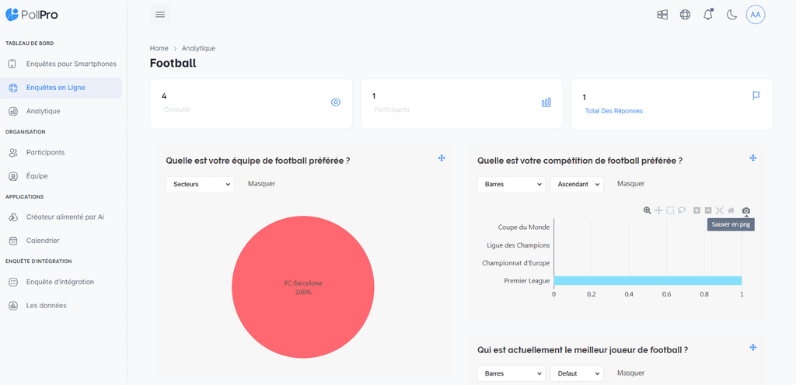Click Masquer on the favorite team chart

click(261, 184)
